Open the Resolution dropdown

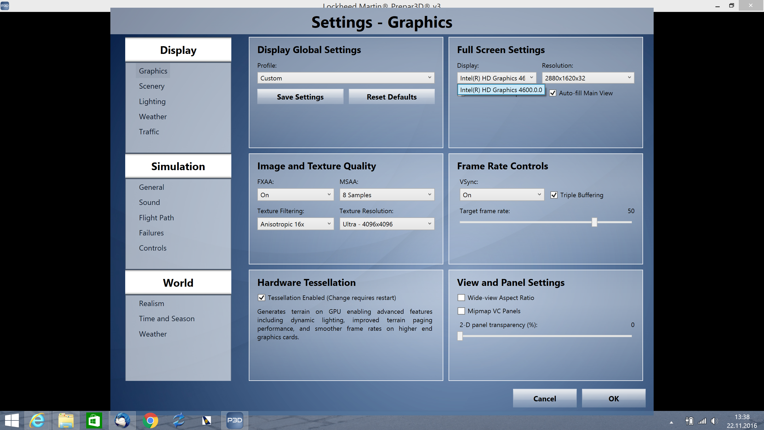[x=588, y=78]
